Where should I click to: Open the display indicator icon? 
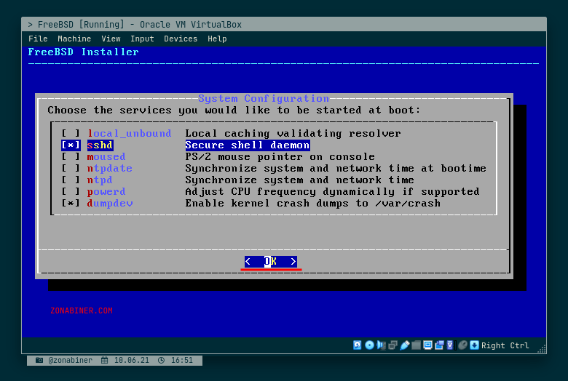[x=427, y=345]
